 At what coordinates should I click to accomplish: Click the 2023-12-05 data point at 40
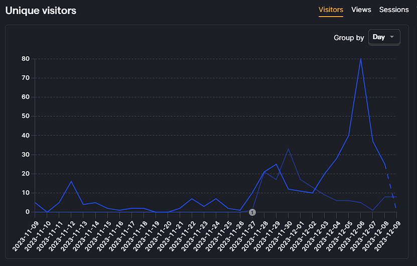348,136
